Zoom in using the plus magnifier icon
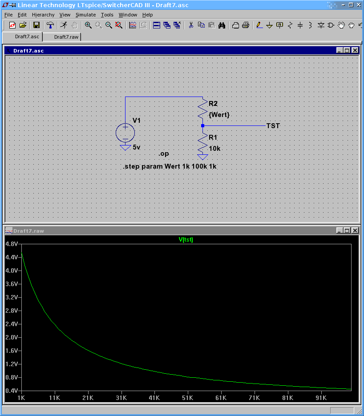 coord(88,25)
